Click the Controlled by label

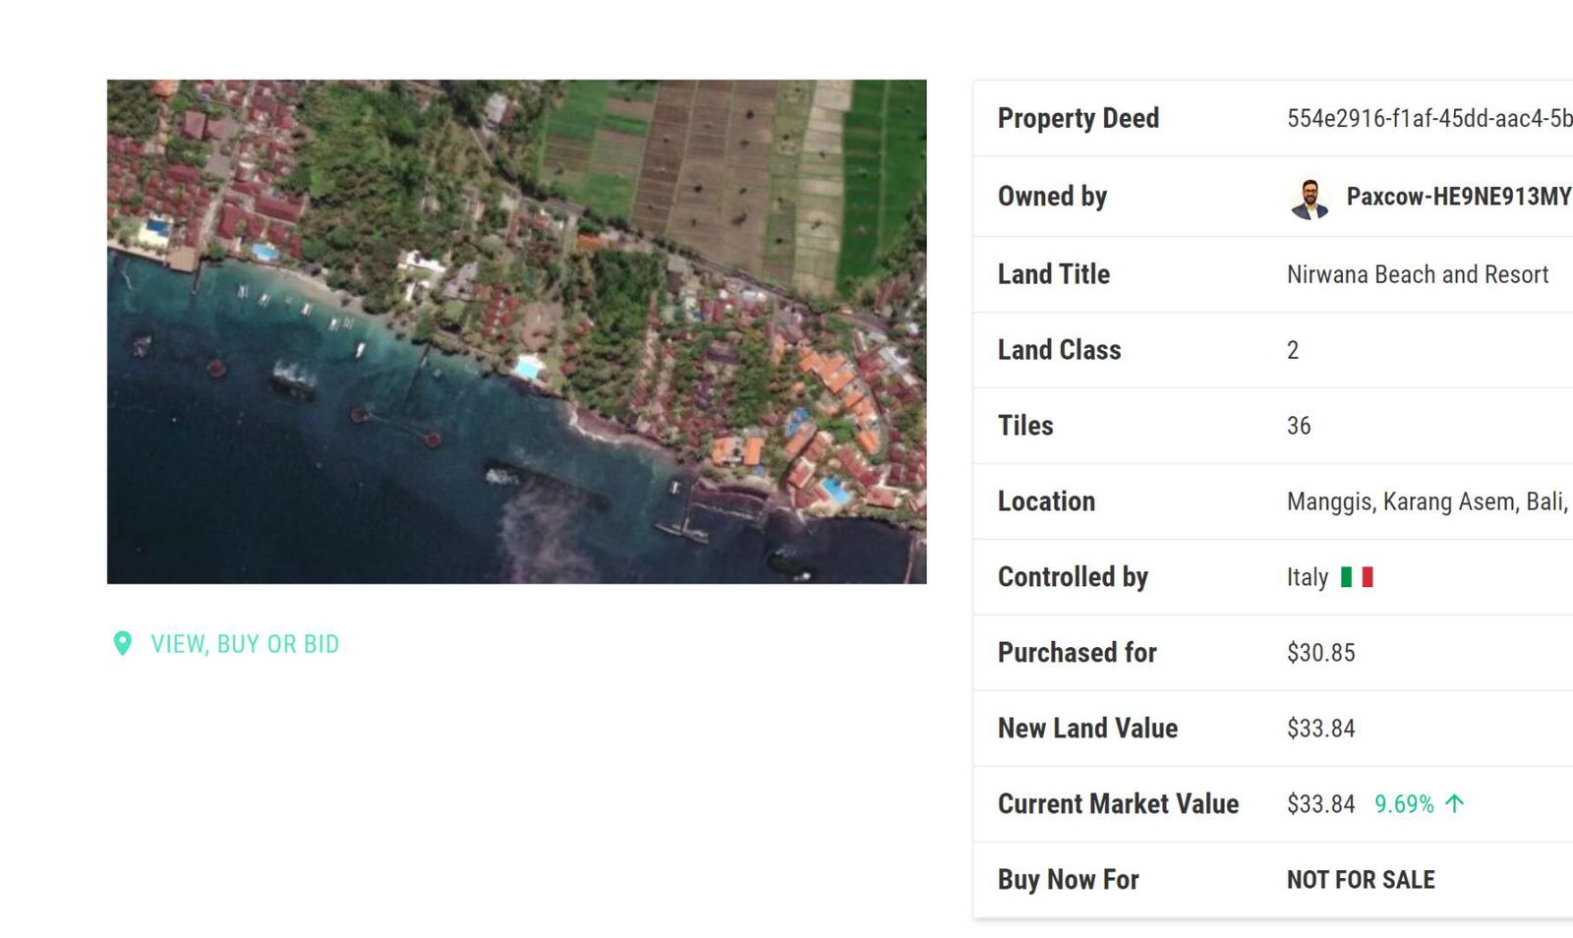(1073, 577)
